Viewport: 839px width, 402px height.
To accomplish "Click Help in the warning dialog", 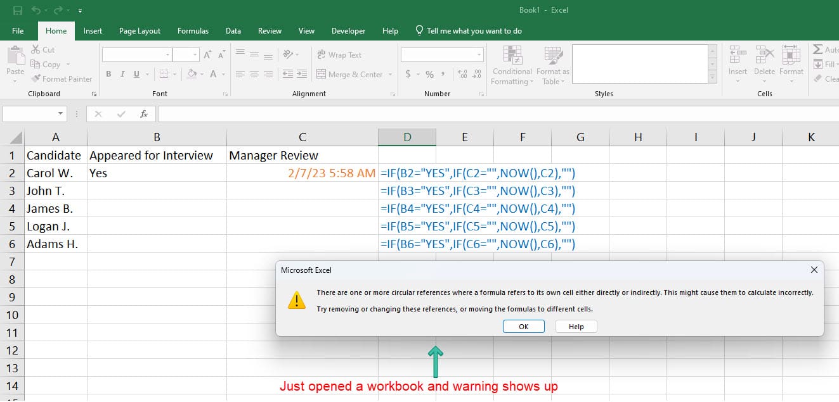I will tap(575, 326).
